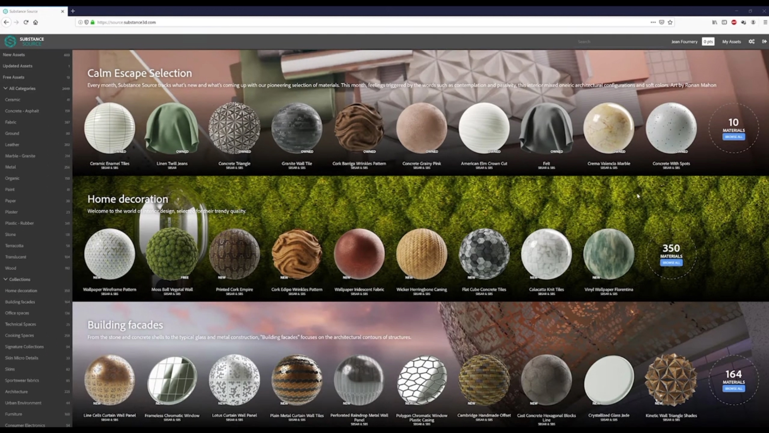Click the logout arrow icon
This screenshot has width=769, height=433.
click(x=764, y=41)
